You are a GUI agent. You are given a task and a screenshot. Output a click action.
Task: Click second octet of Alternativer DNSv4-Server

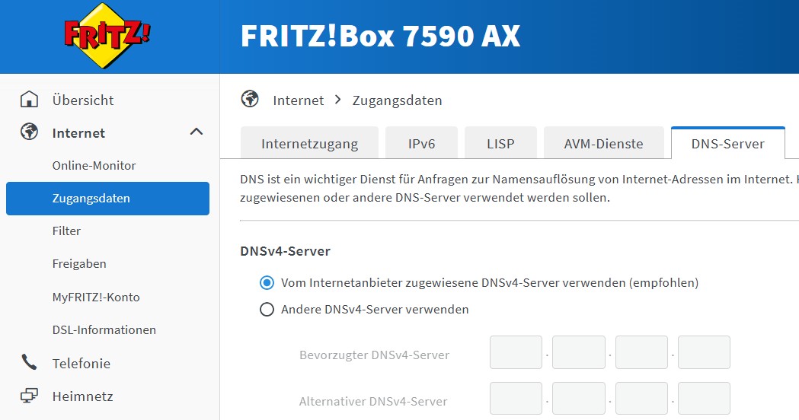[x=579, y=399]
